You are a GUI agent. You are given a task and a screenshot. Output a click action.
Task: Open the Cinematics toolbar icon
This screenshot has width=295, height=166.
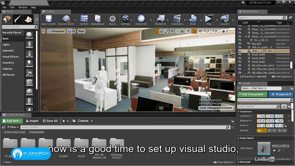177,20
